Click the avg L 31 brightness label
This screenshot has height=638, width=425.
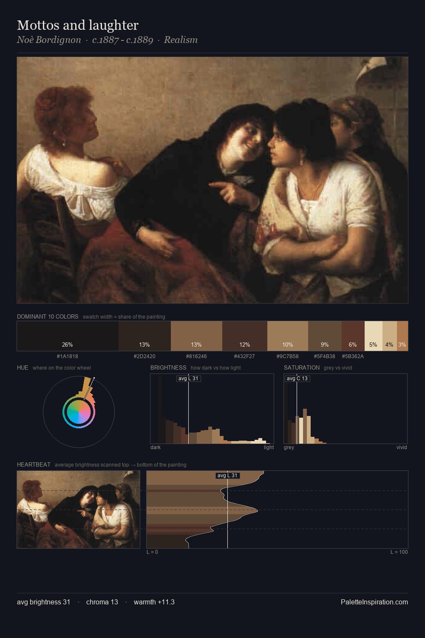[188, 379]
